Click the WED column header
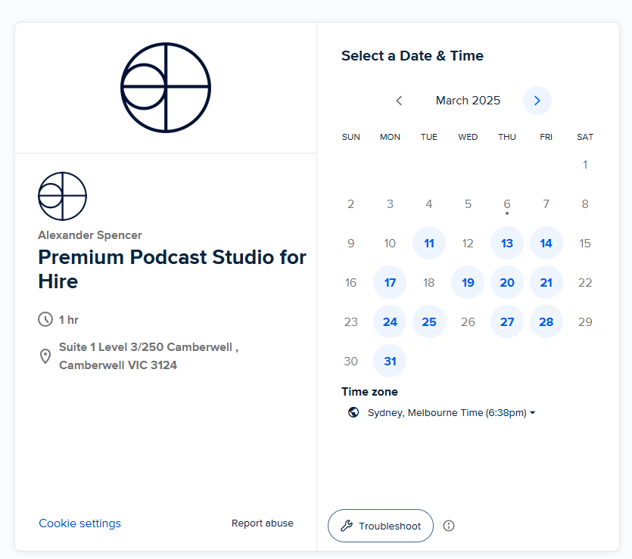The image size is (632, 559). pyautogui.click(x=468, y=137)
